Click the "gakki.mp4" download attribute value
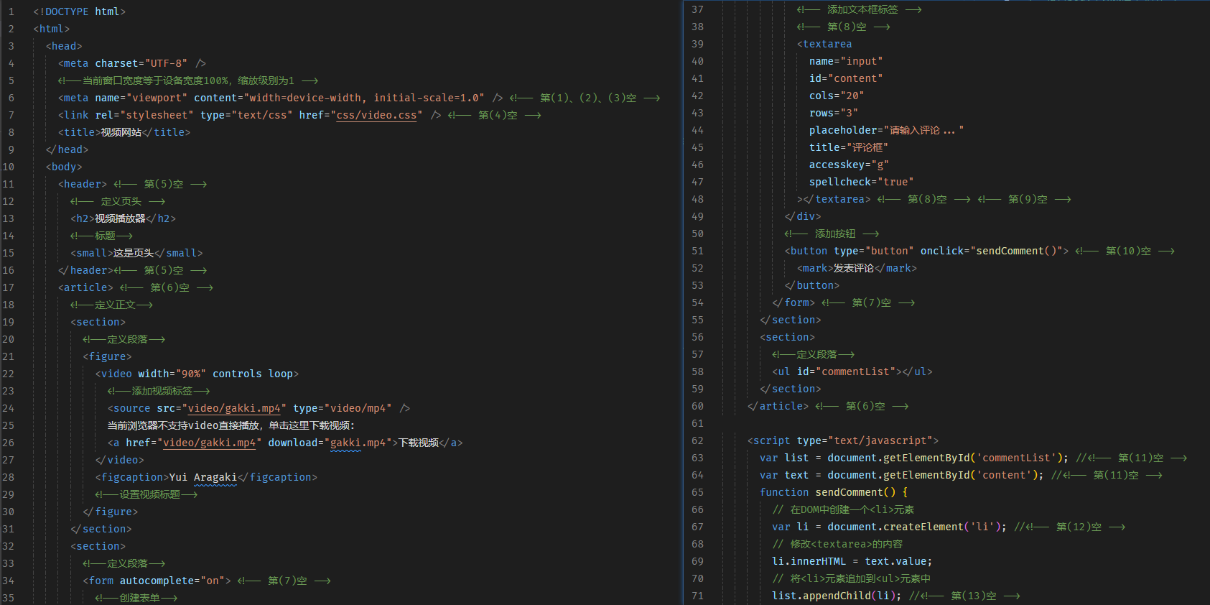 click(x=358, y=443)
